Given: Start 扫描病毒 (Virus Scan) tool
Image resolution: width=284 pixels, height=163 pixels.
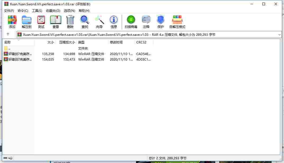Looking at the screenshot, I should [x=131, y=22].
